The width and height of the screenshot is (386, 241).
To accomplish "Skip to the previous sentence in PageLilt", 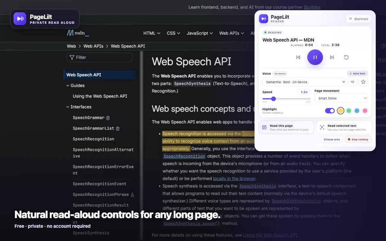I will click(x=298, y=57).
